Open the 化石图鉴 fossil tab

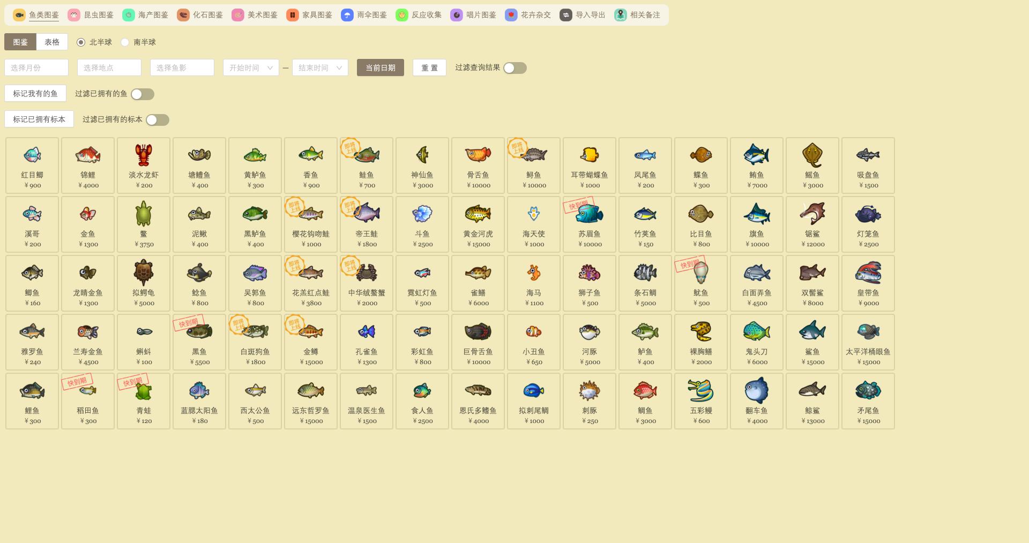[200, 15]
